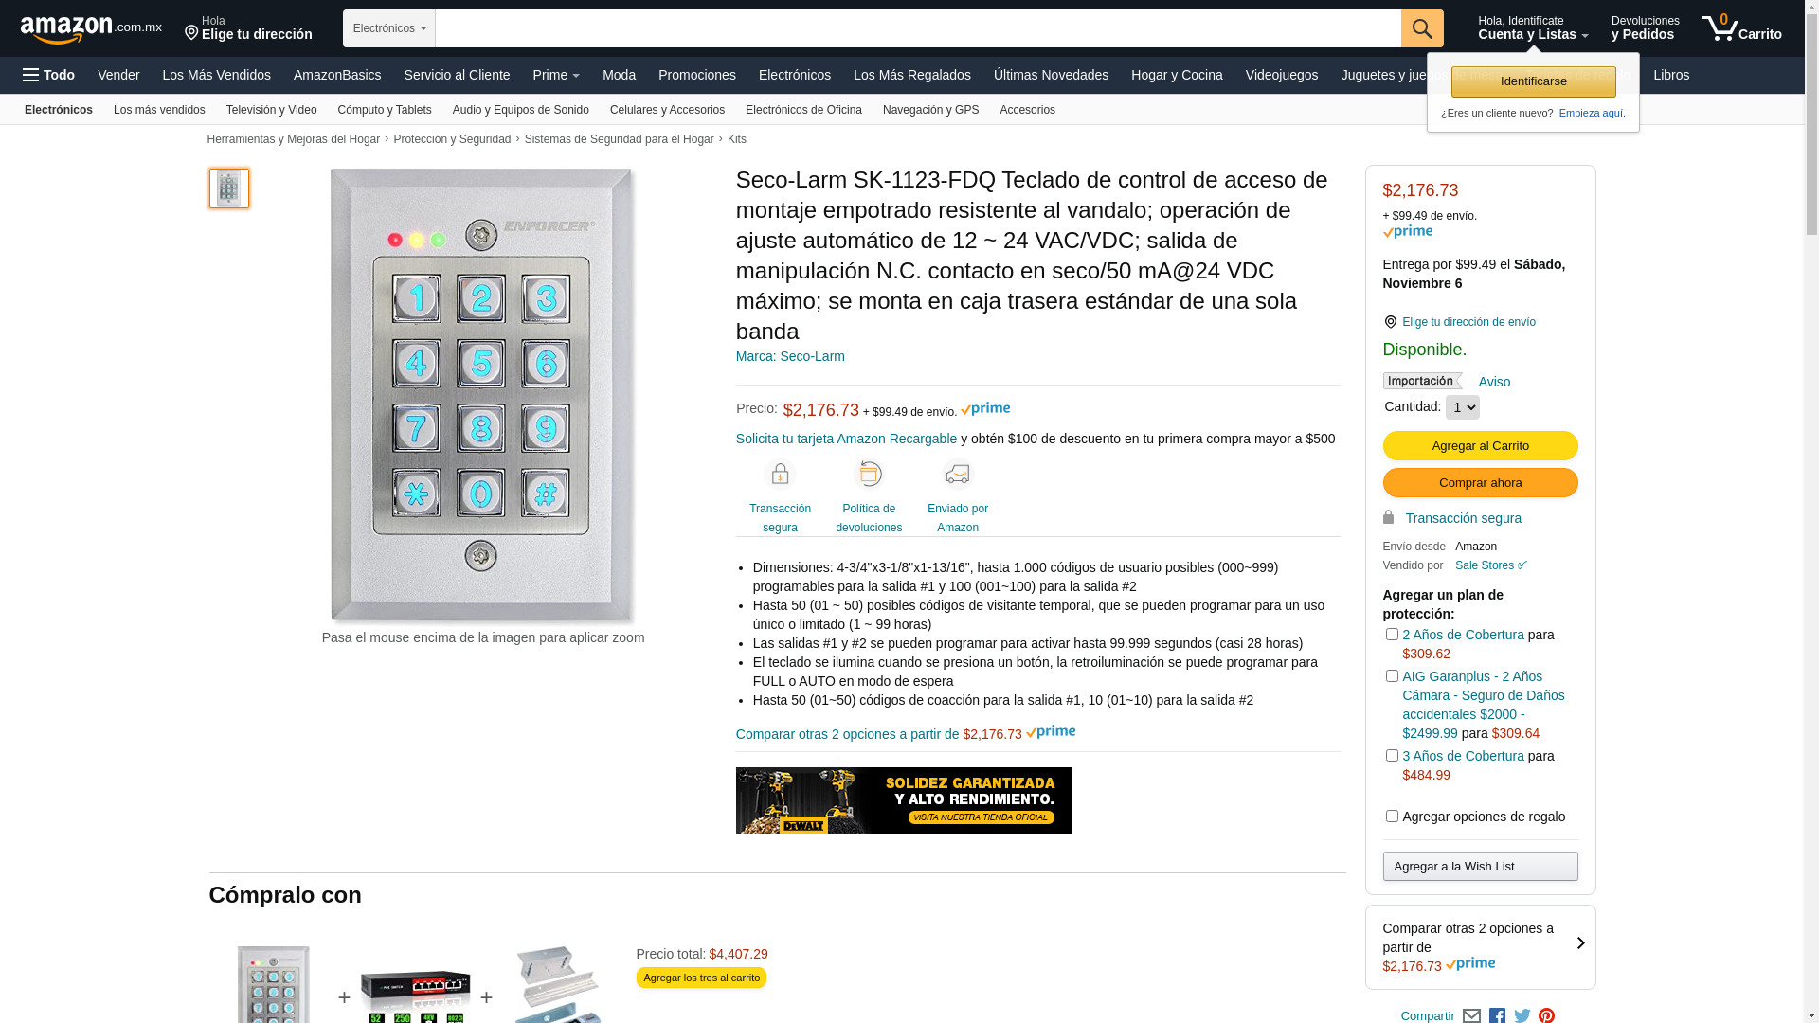Viewport: 1819px width, 1023px height.
Task: Share product via email envelope icon
Action: 1471,1015
